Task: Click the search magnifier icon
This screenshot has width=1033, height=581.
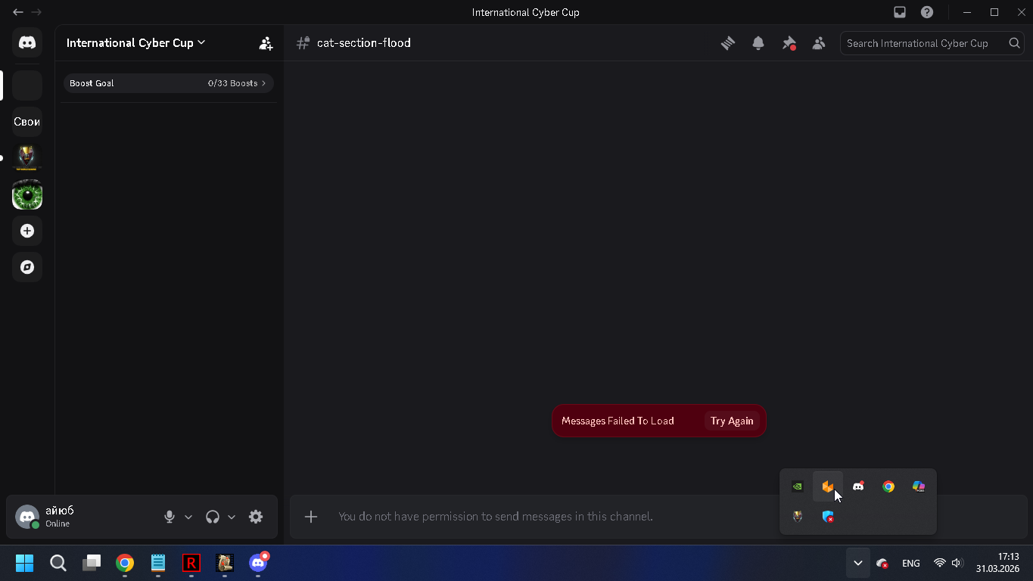Action: click(x=1014, y=43)
